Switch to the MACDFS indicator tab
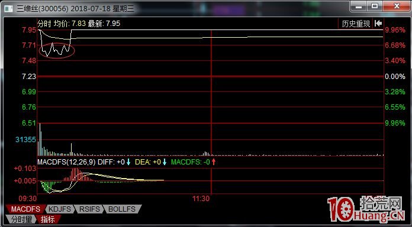 click(x=25, y=209)
